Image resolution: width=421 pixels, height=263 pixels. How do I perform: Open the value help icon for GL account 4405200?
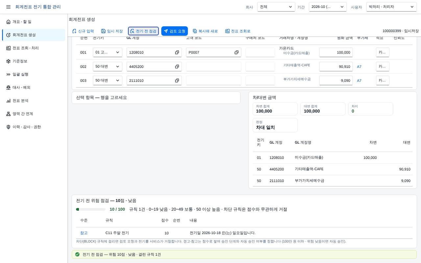[x=177, y=67]
